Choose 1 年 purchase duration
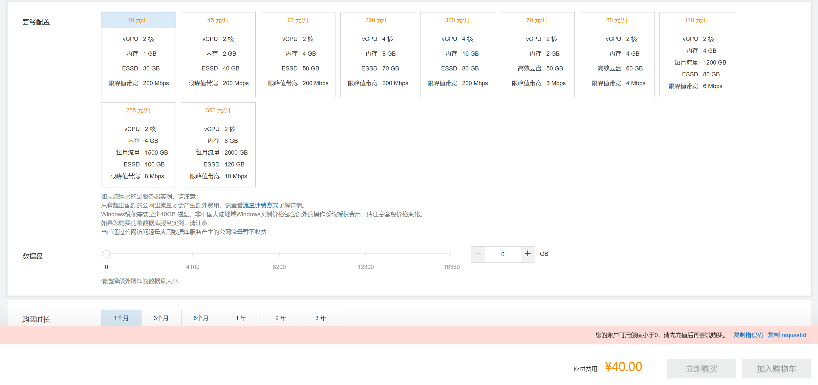Image resolution: width=818 pixels, height=385 pixels. (x=241, y=318)
